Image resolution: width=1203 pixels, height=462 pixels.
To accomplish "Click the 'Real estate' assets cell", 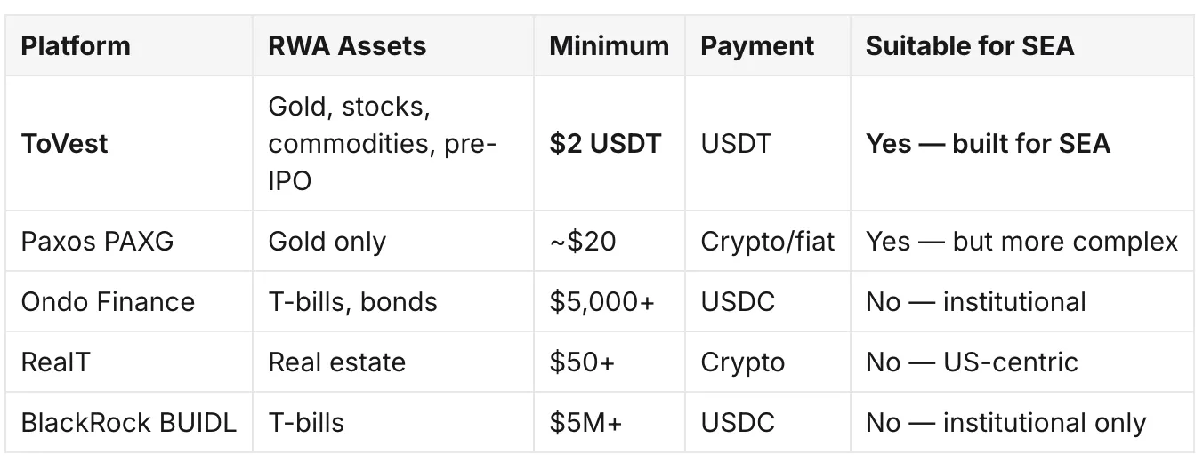I will [x=336, y=362].
